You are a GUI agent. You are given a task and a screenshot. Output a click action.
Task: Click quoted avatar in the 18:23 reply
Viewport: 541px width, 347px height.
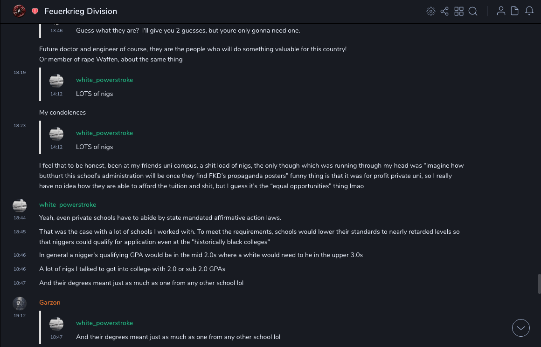[56, 134]
